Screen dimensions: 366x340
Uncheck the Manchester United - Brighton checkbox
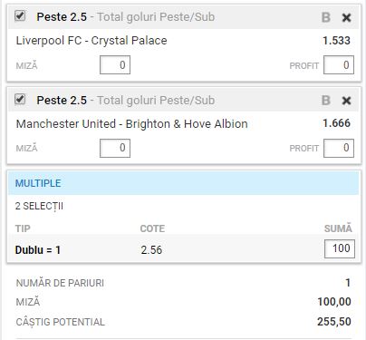click(x=20, y=99)
